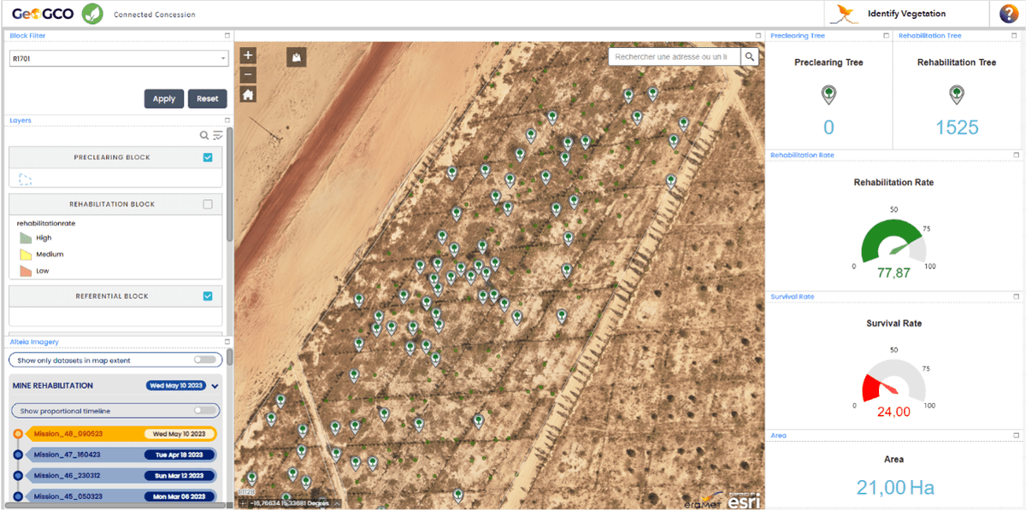1026x510 pixels.
Task: Click the Home default extent icon
Action: (247, 94)
